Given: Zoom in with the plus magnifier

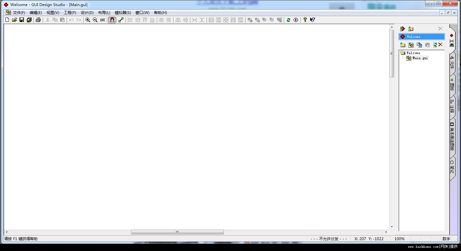Looking at the screenshot, I should [x=88, y=20].
